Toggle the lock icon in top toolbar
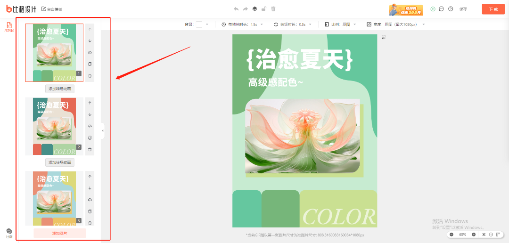The image size is (509, 243). tap(264, 9)
